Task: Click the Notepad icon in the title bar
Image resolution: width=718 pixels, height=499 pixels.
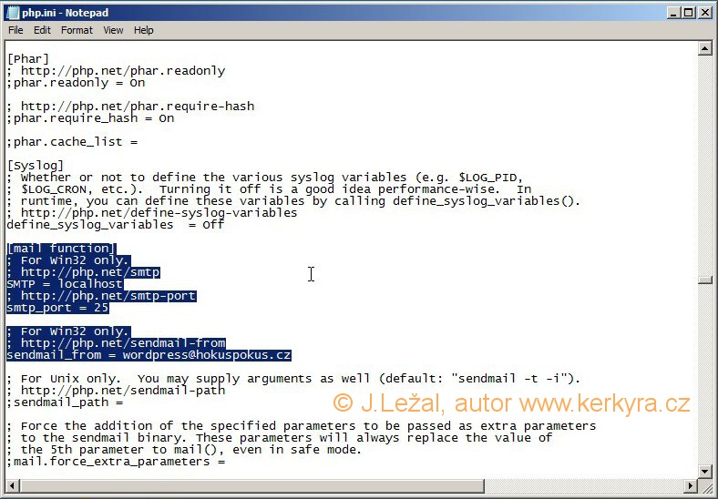Action: click(x=13, y=13)
